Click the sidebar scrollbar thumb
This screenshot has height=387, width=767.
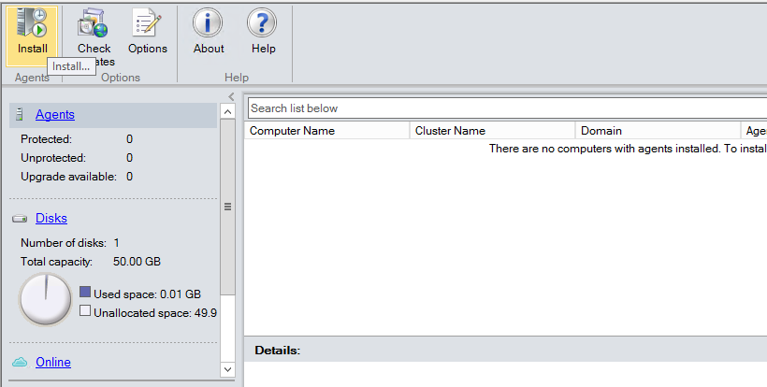point(227,208)
